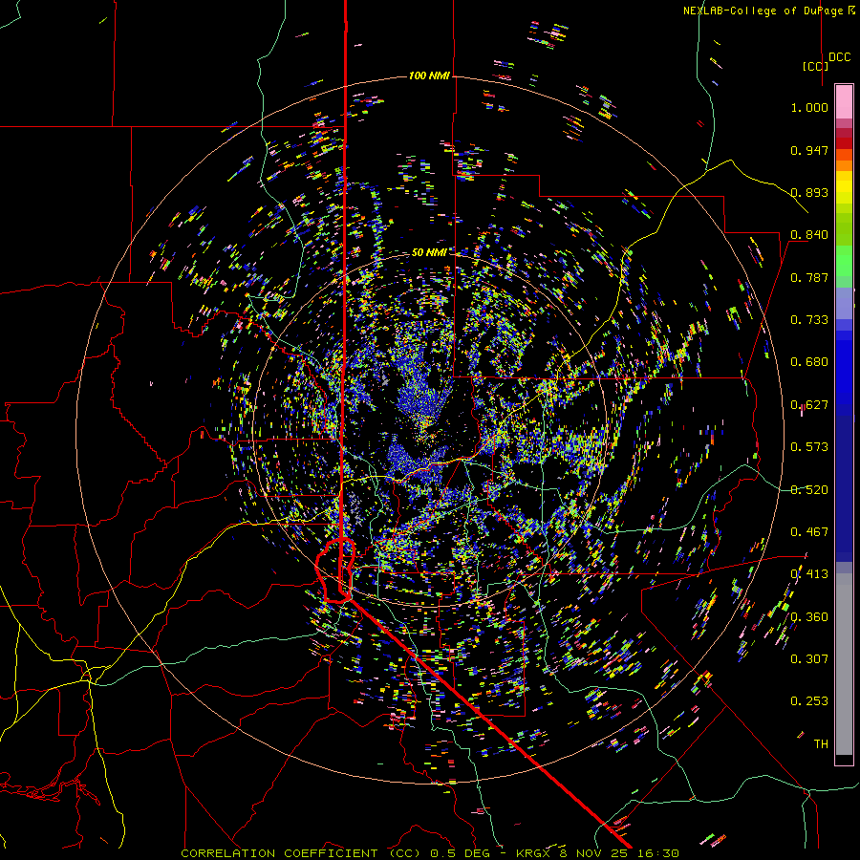This screenshot has width=860, height=860.
Task: Click the 1.000 value on the color scale
Action: [x=809, y=107]
